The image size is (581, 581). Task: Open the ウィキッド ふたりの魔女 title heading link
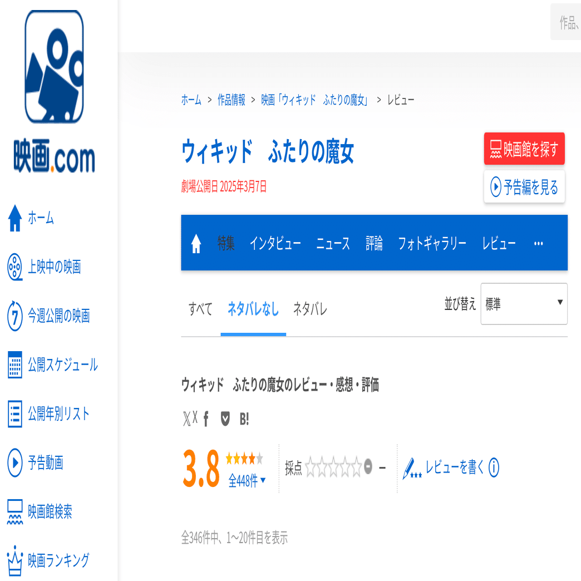(268, 151)
